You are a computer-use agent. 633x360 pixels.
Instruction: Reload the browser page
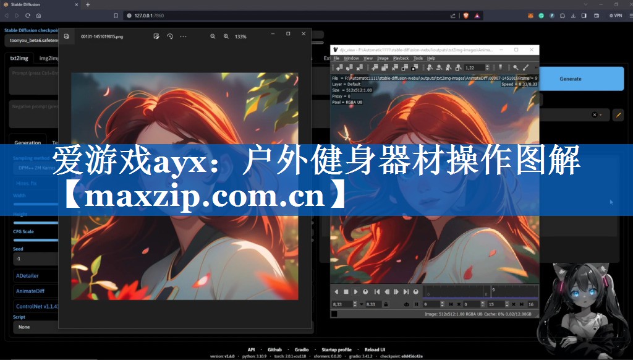(x=27, y=15)
